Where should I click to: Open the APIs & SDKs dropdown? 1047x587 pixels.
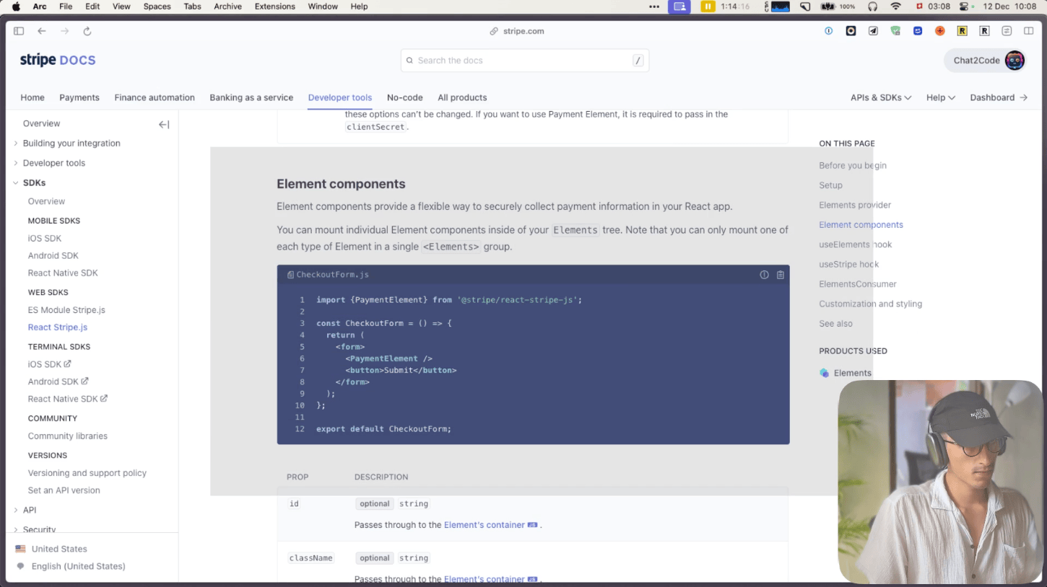coord(881,97)
